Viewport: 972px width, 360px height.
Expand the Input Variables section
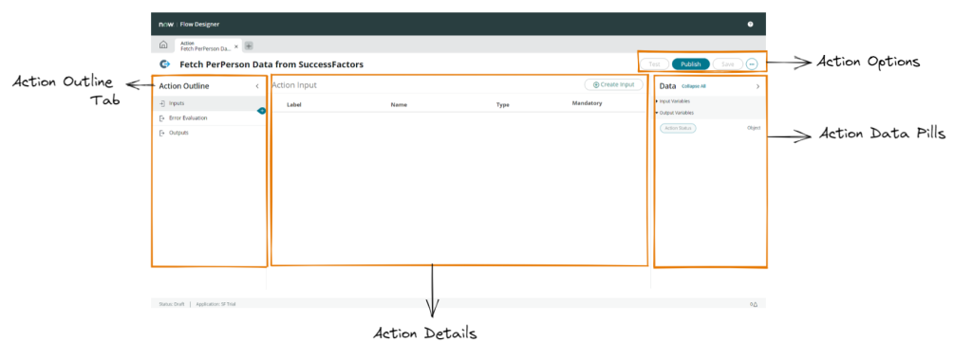673,100
